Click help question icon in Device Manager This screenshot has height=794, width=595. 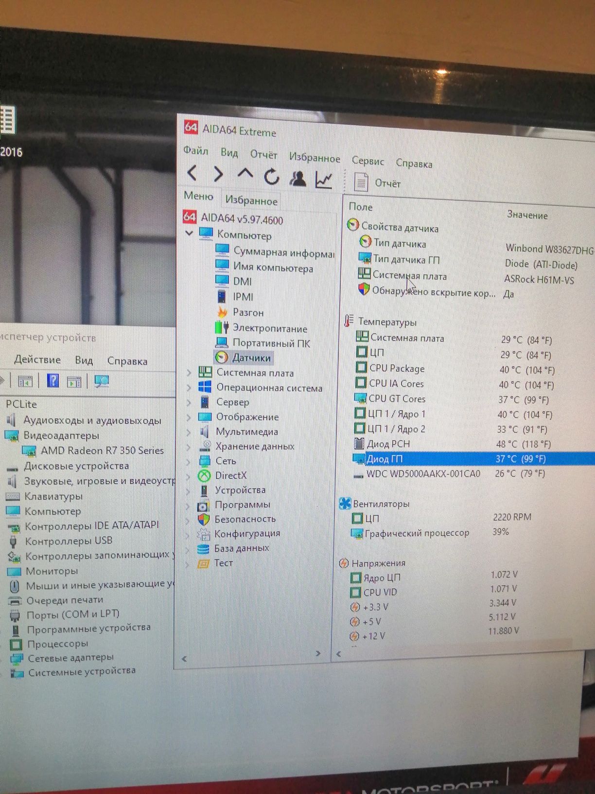point(53,380)
